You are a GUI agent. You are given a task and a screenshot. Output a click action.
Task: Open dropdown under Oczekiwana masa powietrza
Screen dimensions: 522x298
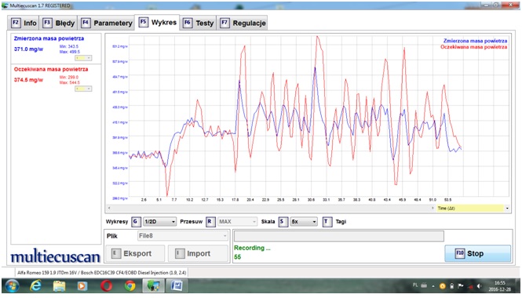[x=83, y=89]
